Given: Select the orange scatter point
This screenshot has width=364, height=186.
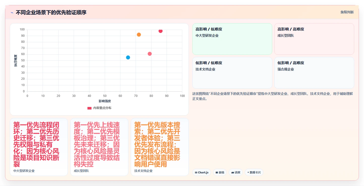Looking at the screenshot, I should 139,34.
